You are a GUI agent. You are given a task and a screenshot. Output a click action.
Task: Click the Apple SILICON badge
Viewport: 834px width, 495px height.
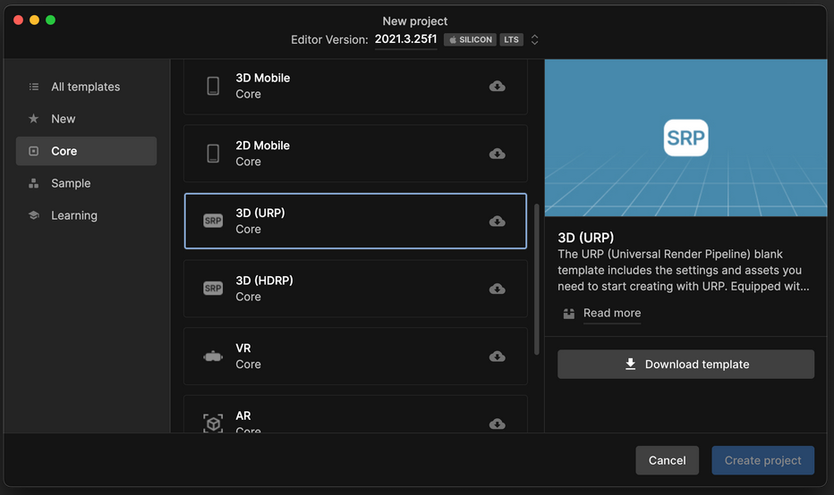pos(471,40)
